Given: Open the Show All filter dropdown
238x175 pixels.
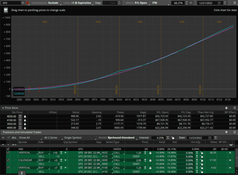Looking at the screenshot, I should click(x=30, y=138).
